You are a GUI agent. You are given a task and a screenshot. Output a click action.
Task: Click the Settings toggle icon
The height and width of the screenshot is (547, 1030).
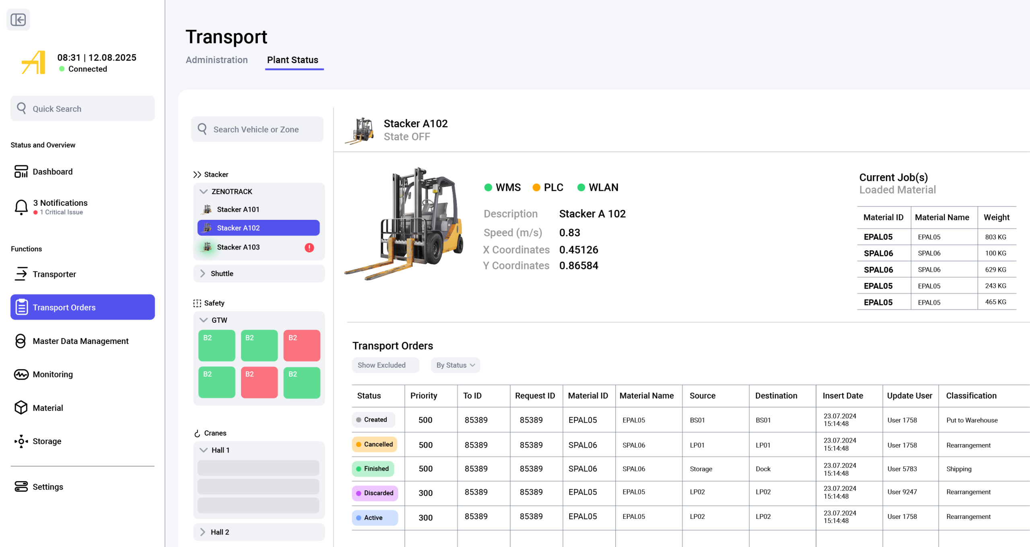tap(21, 487)
